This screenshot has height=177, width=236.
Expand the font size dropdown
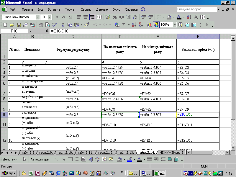(x=50, y=17)
